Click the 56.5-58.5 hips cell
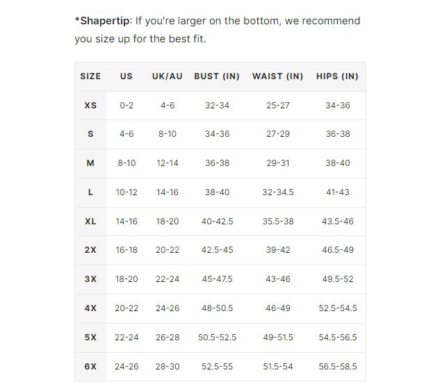The width and height of the screenshot is (440, 391). coord(338,366)
